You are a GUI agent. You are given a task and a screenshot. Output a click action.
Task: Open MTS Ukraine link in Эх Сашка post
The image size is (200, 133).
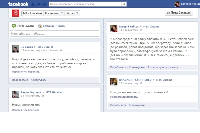pyautogui.click(x=45, y=47)
